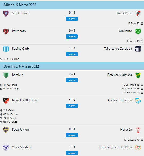Select the Defensa y Justicia crest
The width and height of the screenshot is (144, 156).
(138, 75)
